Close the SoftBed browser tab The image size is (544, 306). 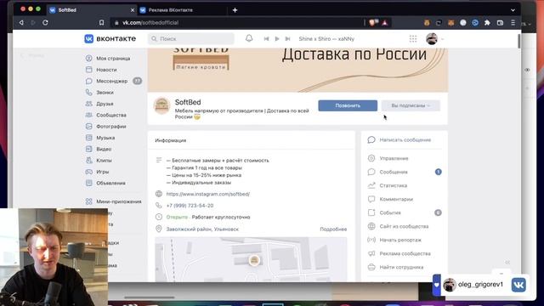[133, 10]
